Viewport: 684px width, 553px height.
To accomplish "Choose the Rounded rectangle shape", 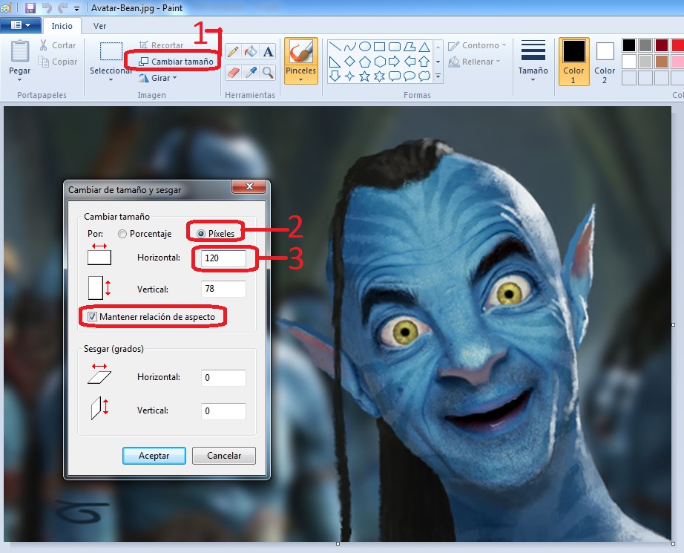I will click(x=395, y=47).
